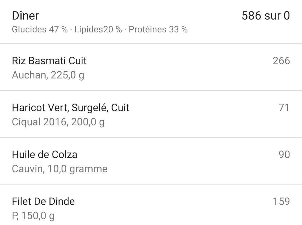Select the 71 calorie value

(284, 108)
